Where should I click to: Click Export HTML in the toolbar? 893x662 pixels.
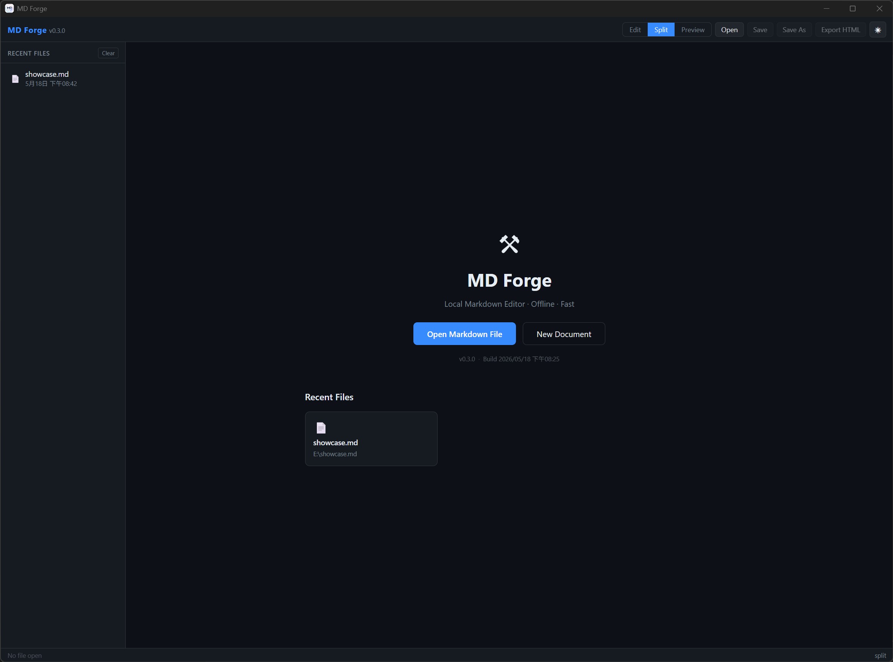tap(840, 30)
